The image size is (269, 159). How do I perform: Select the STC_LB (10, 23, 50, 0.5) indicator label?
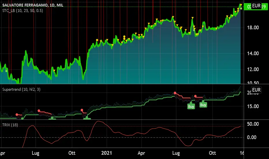point(23,11)
